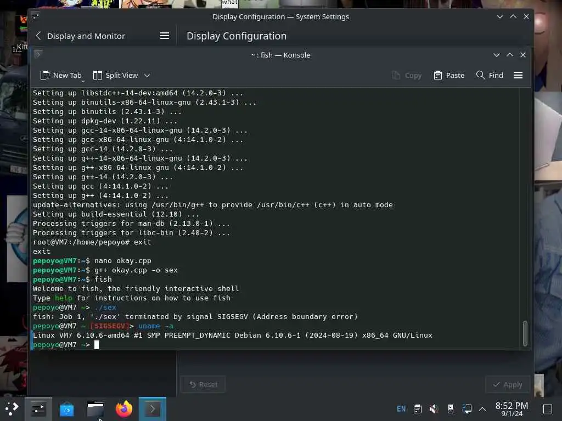The image size is (562, 421).
Task: Open the Konsole window menu icon in titlebar
Action: coord(38,54)
